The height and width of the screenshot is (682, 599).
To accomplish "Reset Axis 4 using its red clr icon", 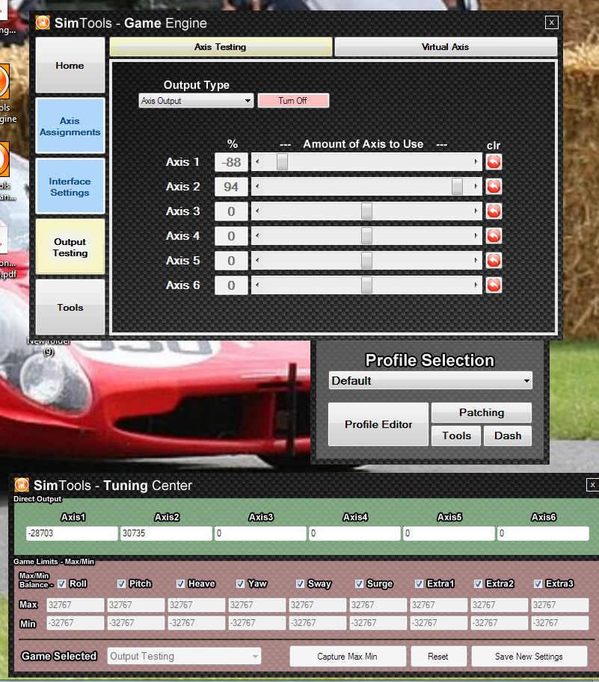I will point(494,236).
